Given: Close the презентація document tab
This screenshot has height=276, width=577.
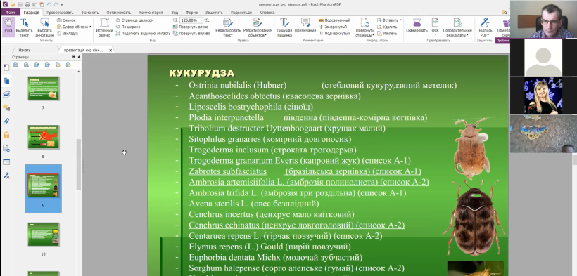Looking at the screenshot, I should pyautogui.click(x=110, y=51).
